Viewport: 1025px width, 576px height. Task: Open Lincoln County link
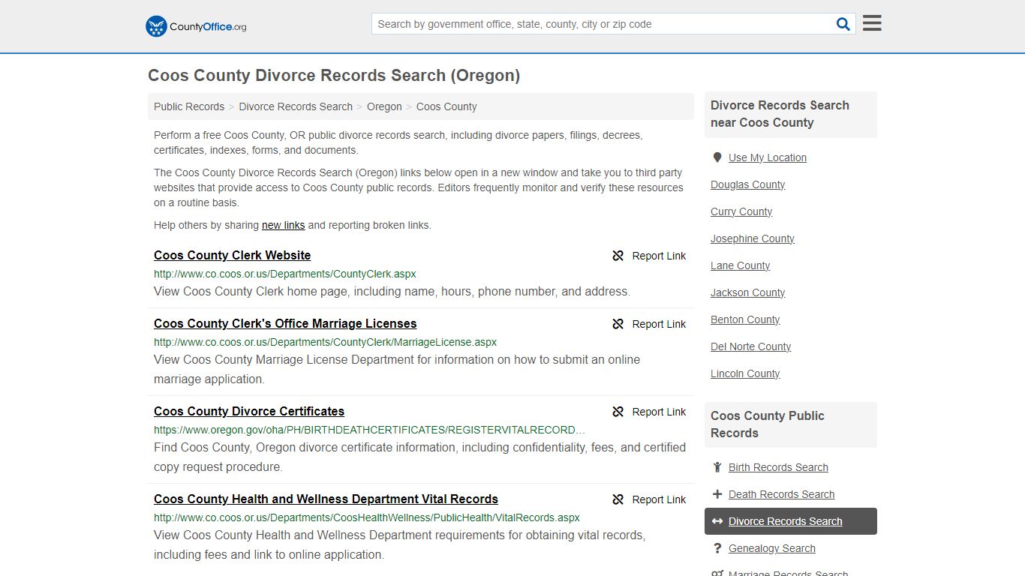tap(745, 373)
